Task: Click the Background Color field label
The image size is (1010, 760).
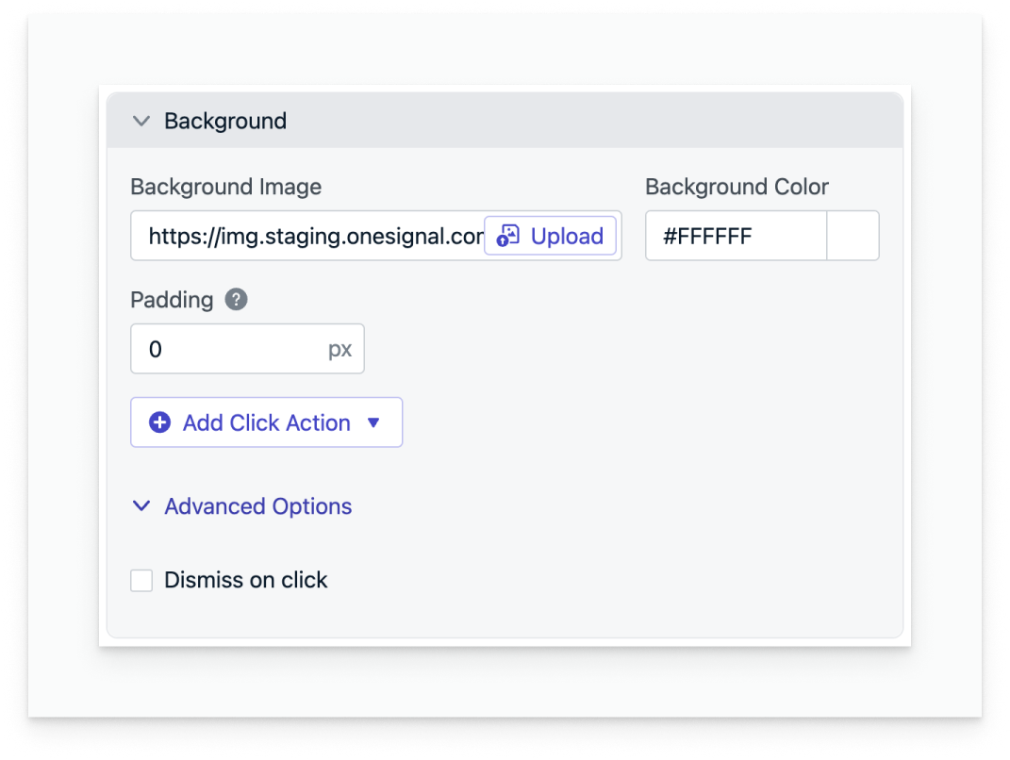Action: [x=737, y=187]
